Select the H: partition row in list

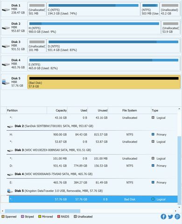tap(92, 134)
